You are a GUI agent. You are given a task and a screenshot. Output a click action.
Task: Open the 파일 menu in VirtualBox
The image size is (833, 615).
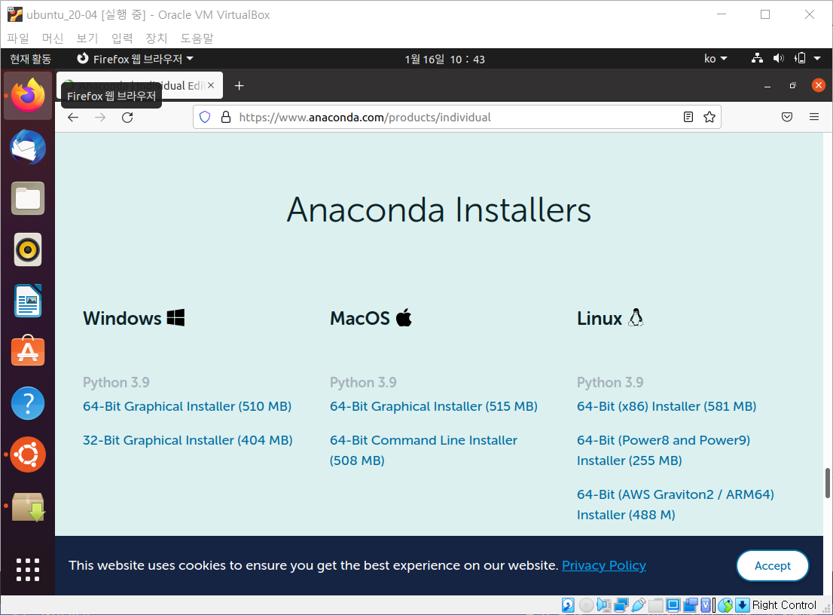click(x=18, y=38)
